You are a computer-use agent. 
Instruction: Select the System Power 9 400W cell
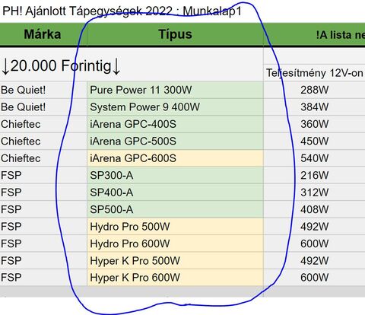pyautogui.click(x=175, y=107)
